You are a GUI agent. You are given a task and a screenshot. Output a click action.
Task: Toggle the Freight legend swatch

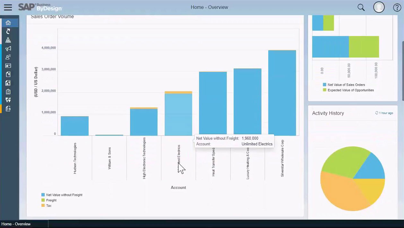coord(43,200)
